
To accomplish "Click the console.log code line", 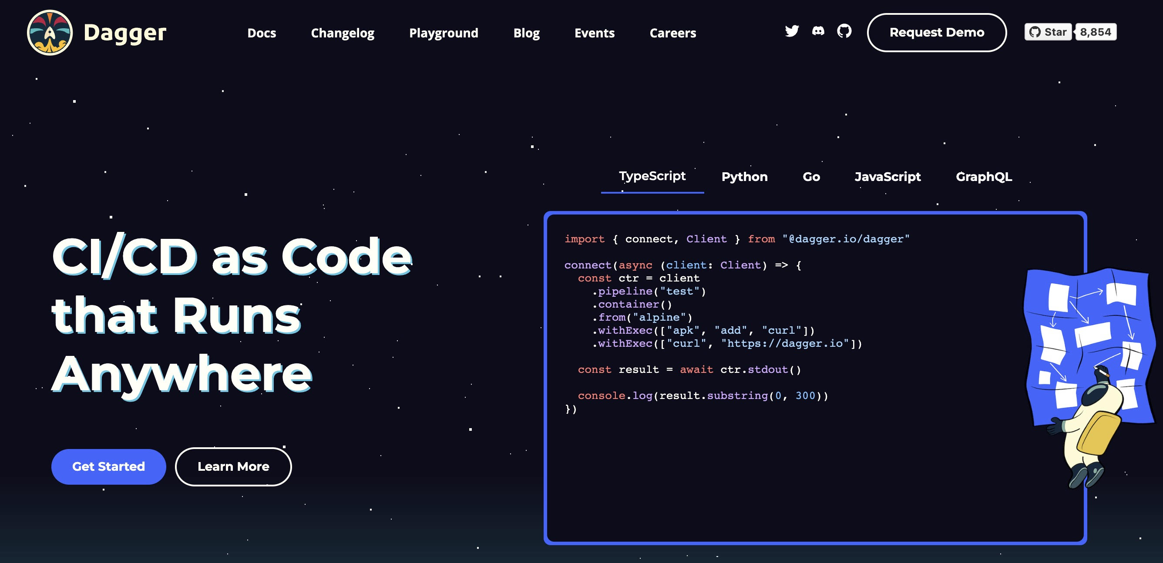I will click(703, 395).
